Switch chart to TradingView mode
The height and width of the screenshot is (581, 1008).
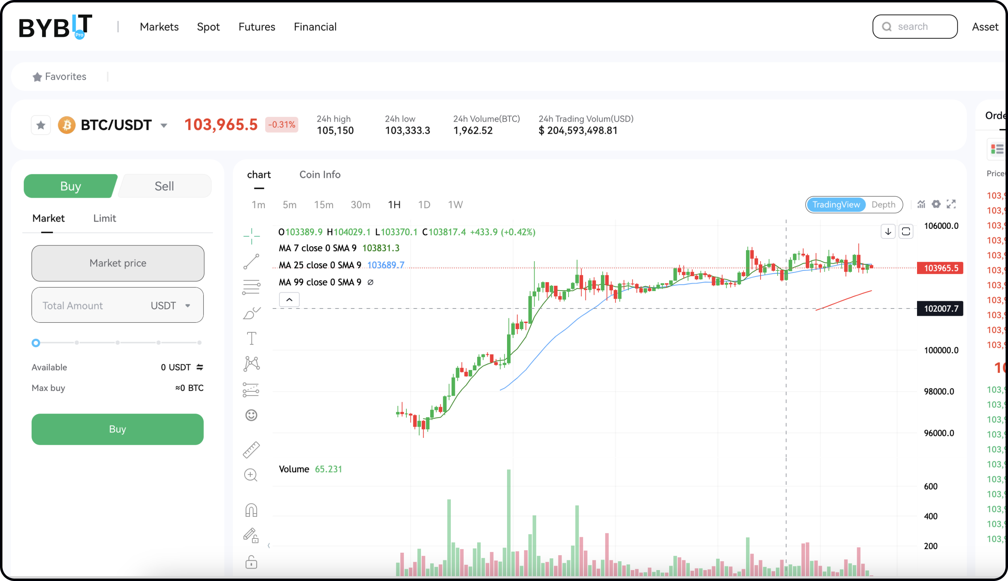(836, 205)
